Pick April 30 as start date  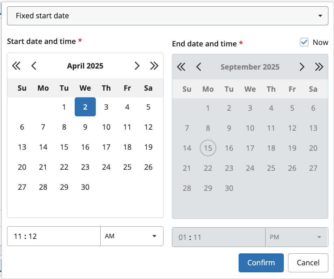click(85, 187)
